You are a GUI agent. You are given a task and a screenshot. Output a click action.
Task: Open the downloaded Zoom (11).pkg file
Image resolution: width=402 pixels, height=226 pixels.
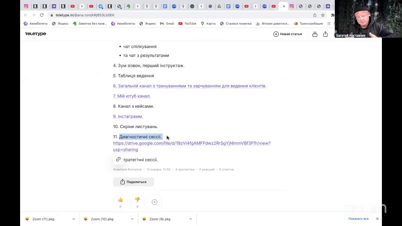[43, 219]
